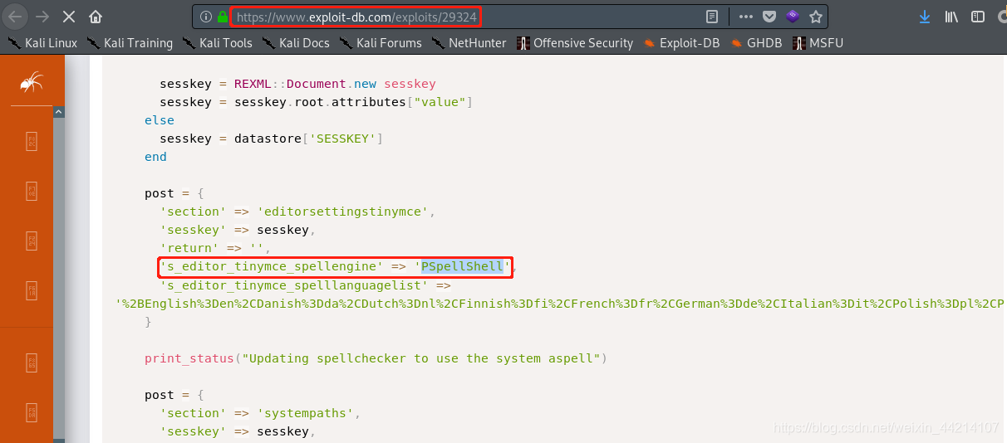Click the 'return' => '' line
The image size is (1007, 443).
[x=216, y=248]
